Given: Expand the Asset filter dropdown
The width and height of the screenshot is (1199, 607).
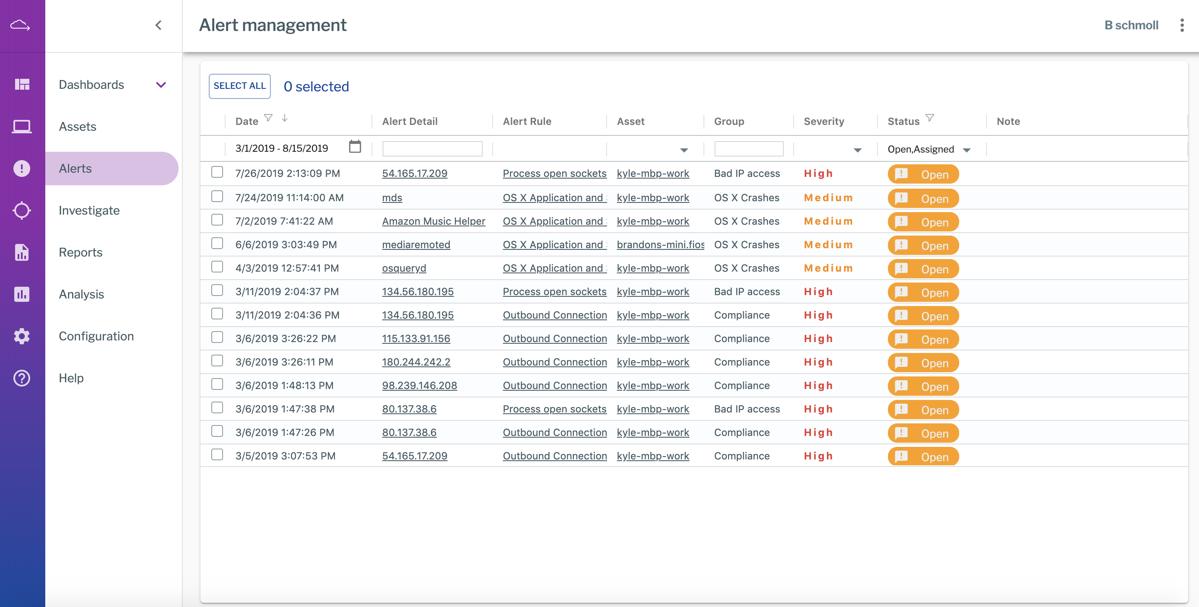Looking at the screenshot, I should pyautogui.click(x=684, y=149).
